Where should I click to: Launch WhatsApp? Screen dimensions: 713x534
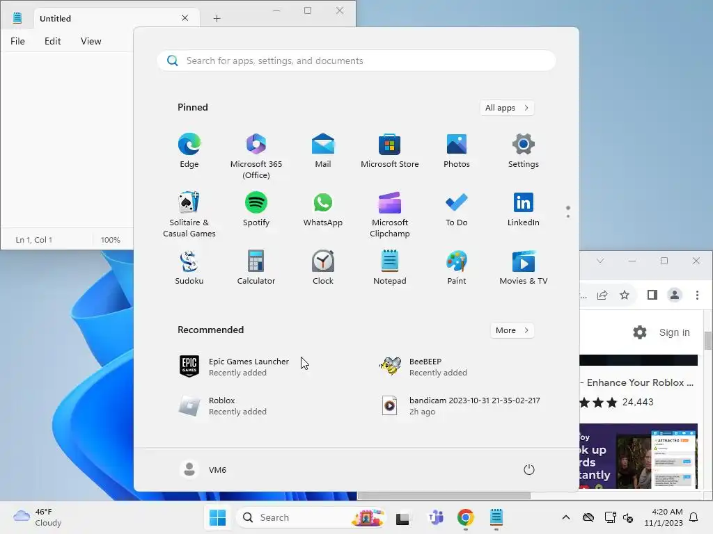[323, 209]
